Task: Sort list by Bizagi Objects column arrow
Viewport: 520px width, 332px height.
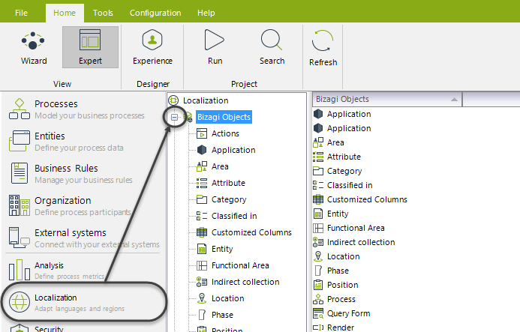Action: click(454, 100)
